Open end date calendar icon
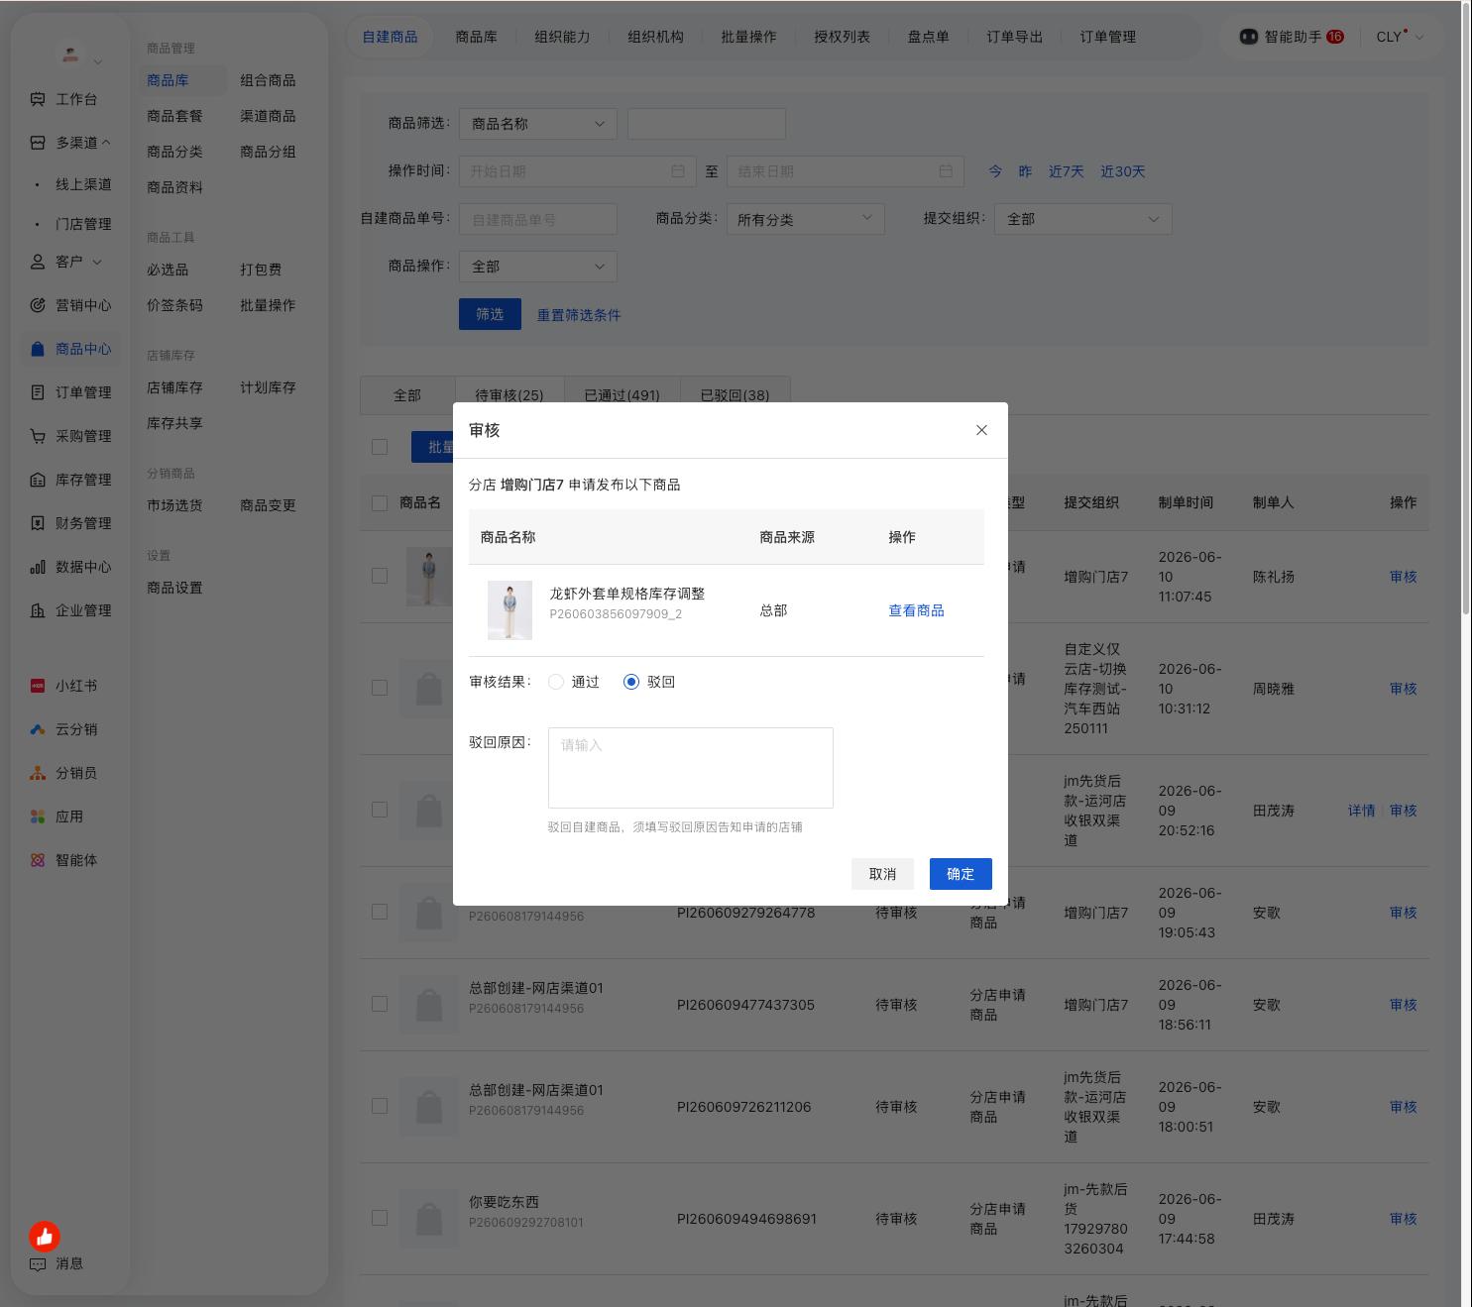Image resolution: width=1472 pixels, height=1307 pixels. tap(946, 171)
